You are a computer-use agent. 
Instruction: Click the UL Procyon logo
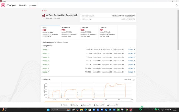coord(3,5)
